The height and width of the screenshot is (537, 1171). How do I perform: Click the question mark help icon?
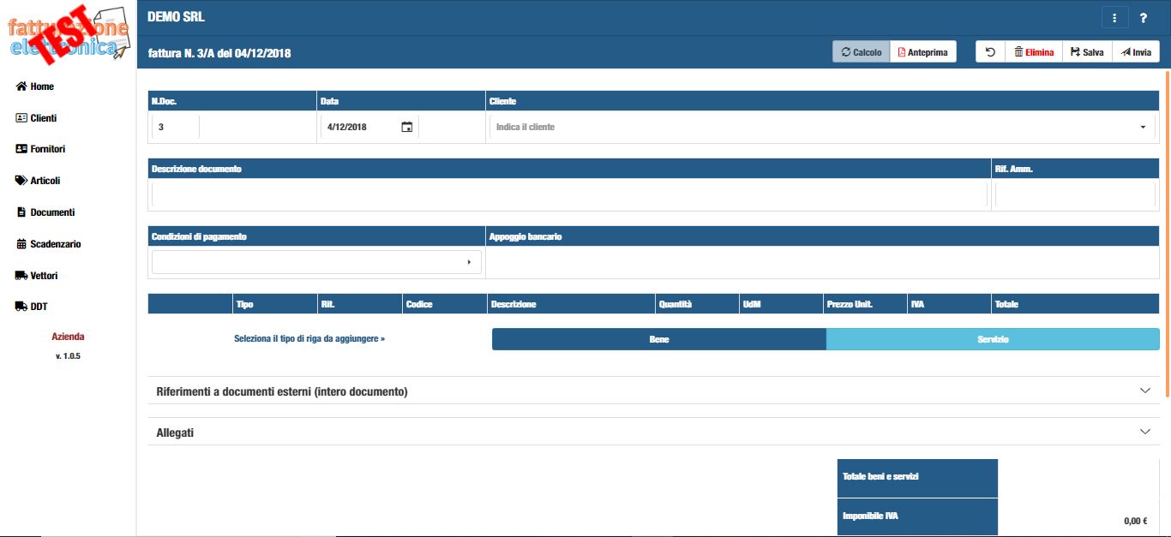point(1144,18)
